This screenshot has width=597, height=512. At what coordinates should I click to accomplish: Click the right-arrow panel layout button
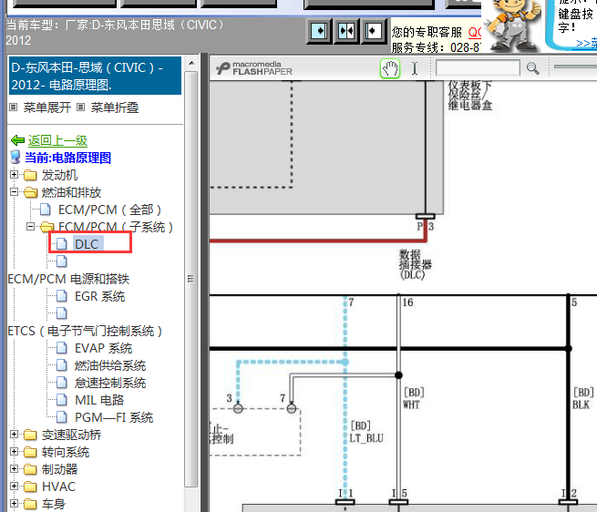coord(319,31)
